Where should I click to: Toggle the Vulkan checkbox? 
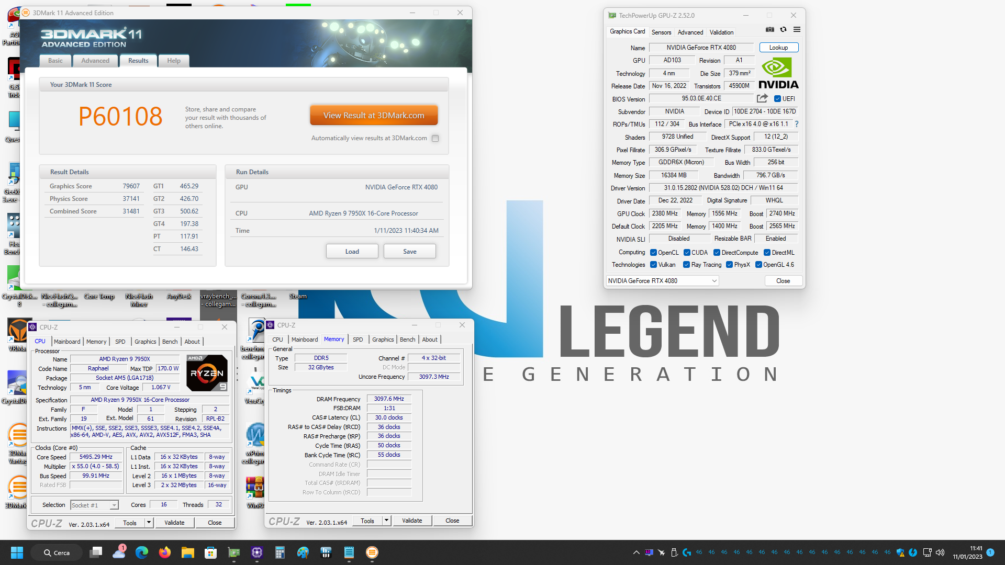pos(653,265)
